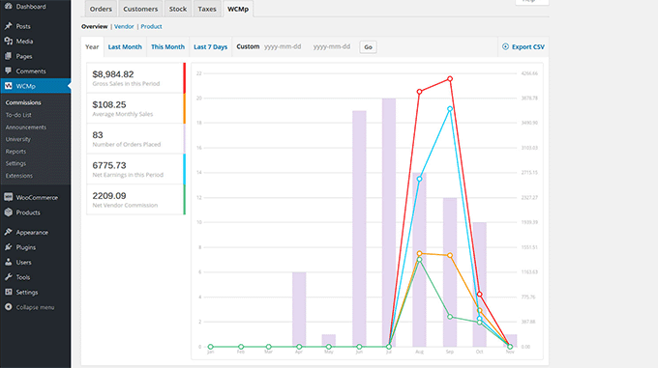Switch to the Taxes tab
The image size is (658, 368).
(207, 9)
